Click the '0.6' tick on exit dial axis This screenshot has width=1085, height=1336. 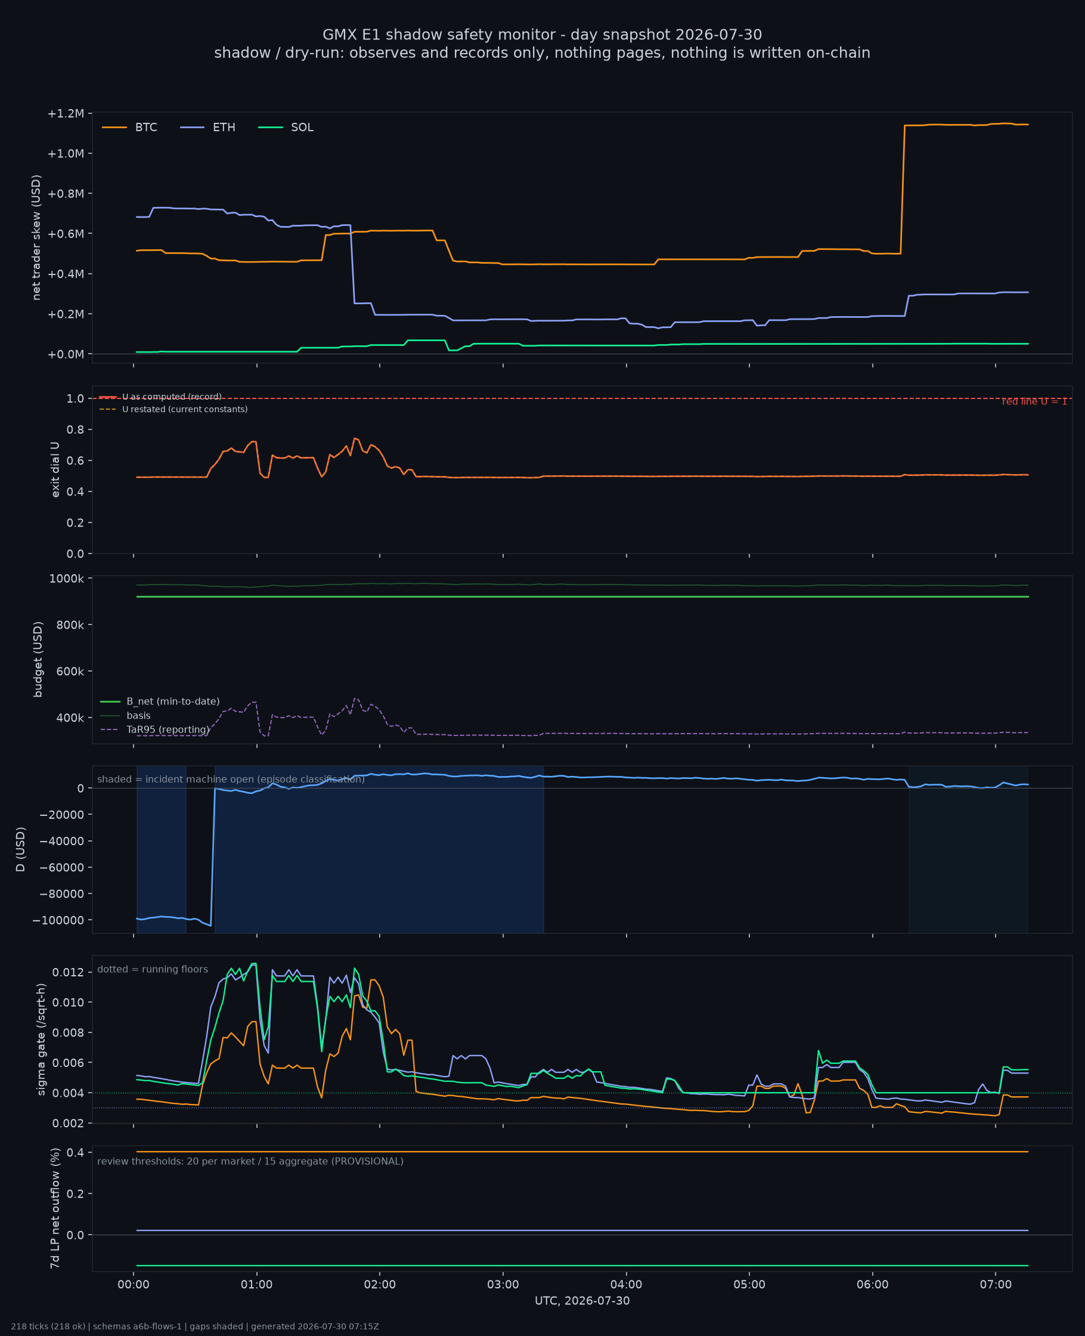[x=76, y=461]
